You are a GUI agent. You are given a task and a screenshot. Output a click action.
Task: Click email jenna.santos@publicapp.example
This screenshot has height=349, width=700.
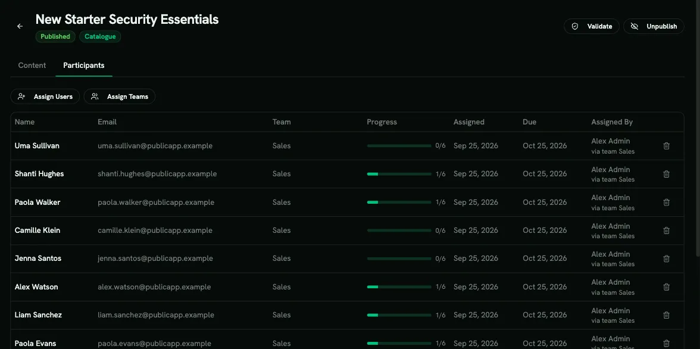pos(155,258)
